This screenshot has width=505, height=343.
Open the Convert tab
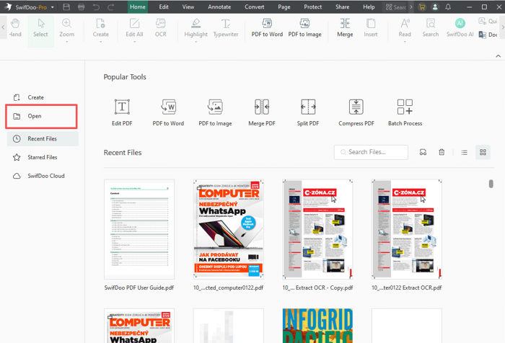(254, 6)
